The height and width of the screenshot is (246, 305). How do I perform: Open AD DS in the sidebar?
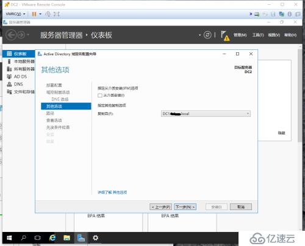pos(19,77)
